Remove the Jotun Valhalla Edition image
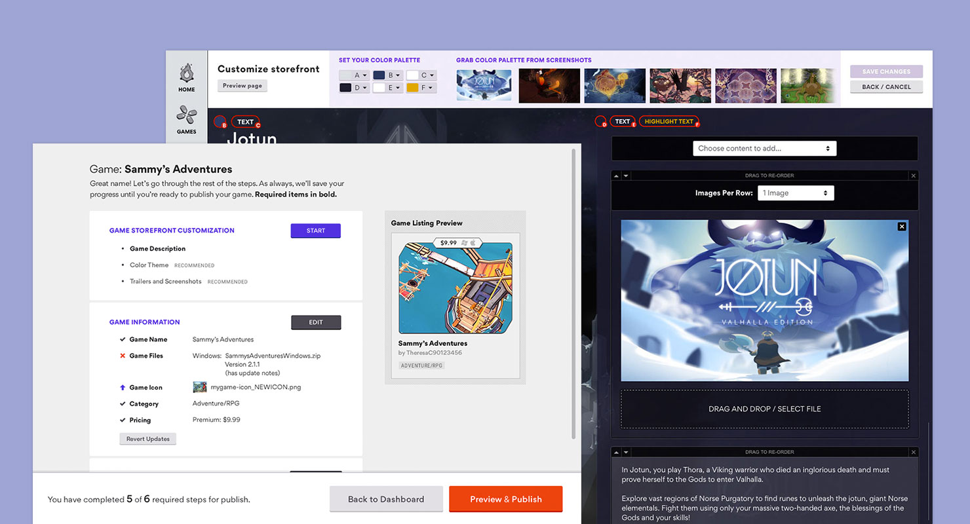Viewport: 970px width, 524px height. [x=902, y=227]
